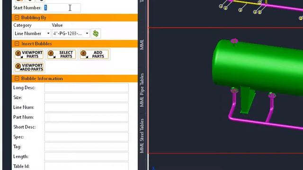The width and height of the screenshot is (303, 170).
Task: Click the Viewport Add Parts button
Action: (x=29, y=67)
